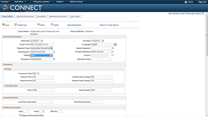Switch to the Learning Components tab
This screenshot has width=208, height=117.
(25, 17)
